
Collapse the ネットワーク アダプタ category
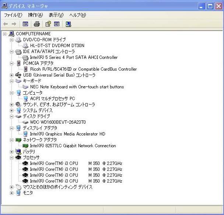click(12, 140)
